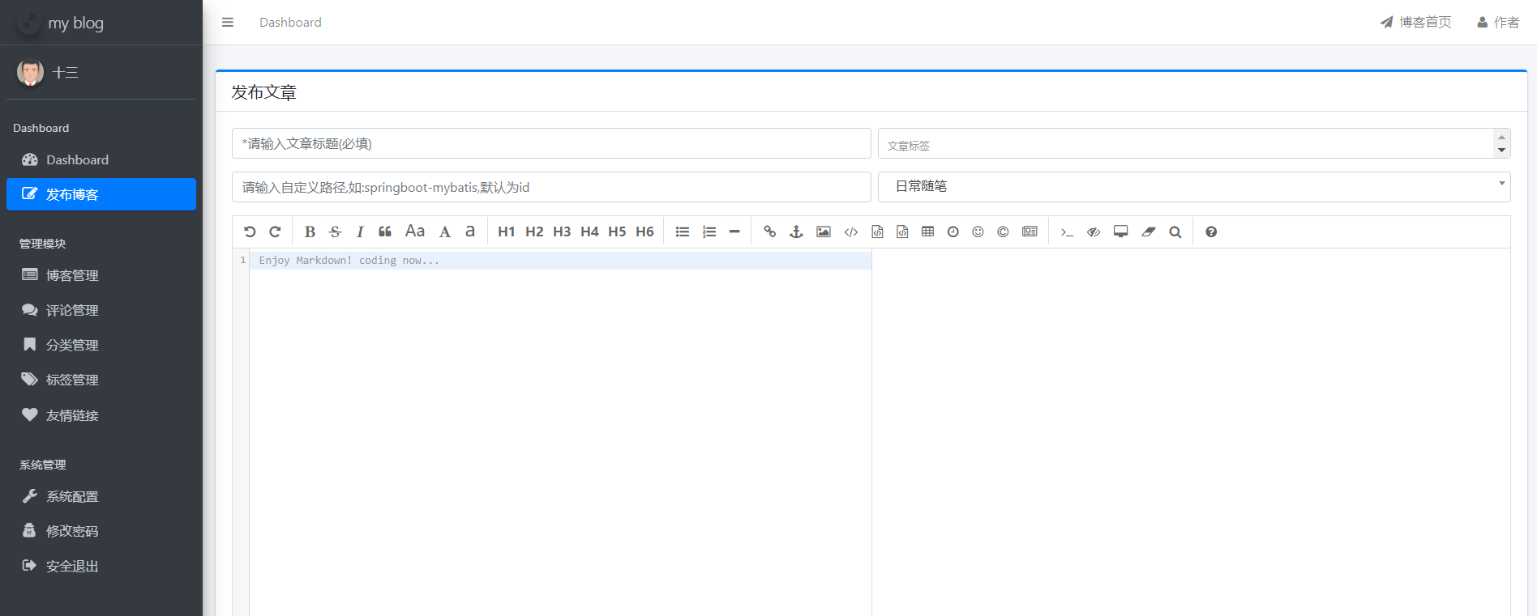Insert an ordered numbered list
Image resolution: width=1537 pixels, height=616 pixels.
tap(709, 232)
